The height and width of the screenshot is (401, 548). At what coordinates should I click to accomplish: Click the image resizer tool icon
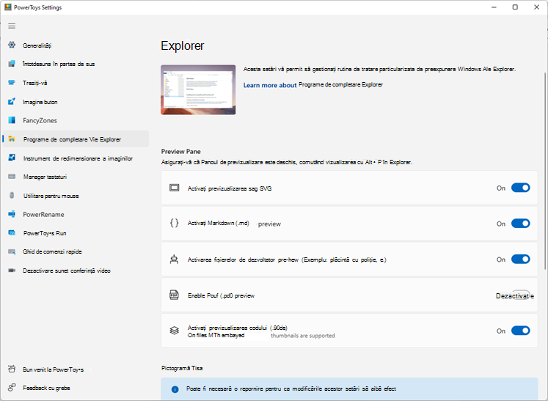pyautogui.click(x=12, y=158)
